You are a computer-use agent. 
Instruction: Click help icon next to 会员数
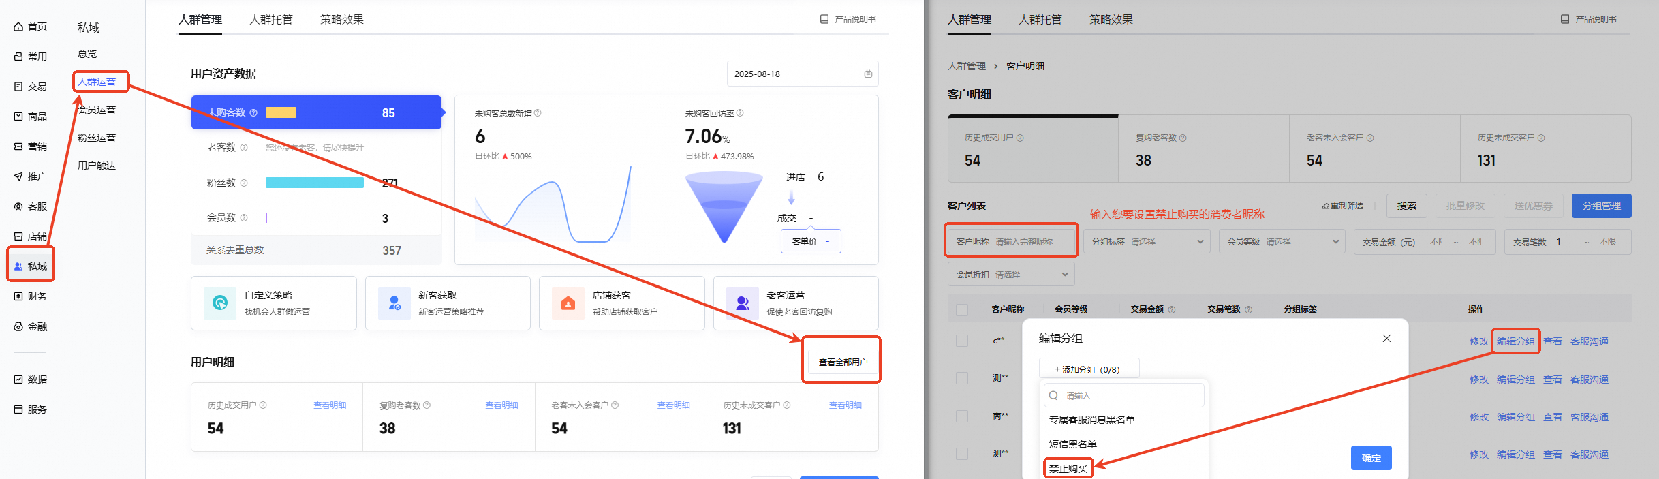tap(244, 217)
